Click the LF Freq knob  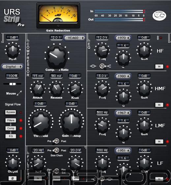[102, 163]
